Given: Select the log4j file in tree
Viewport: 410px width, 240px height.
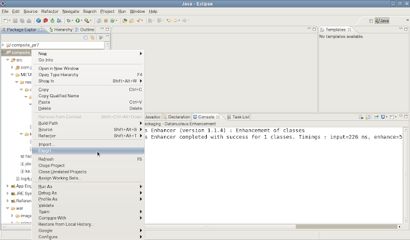Looking at the screenshot, I should pos(23,179).
